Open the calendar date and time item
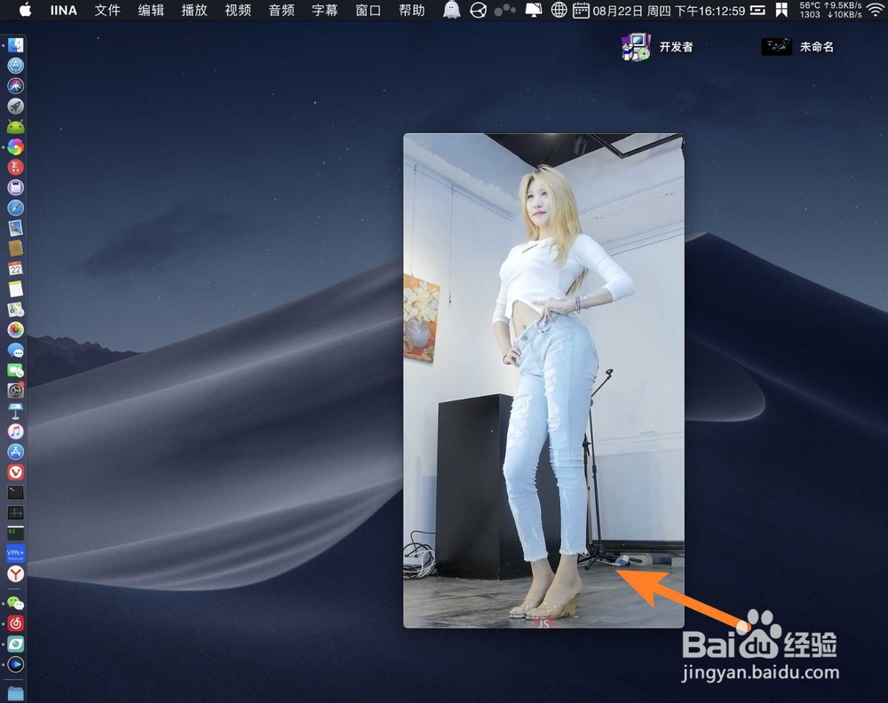This screenshot has height=703, width=888. pos(659,10)
